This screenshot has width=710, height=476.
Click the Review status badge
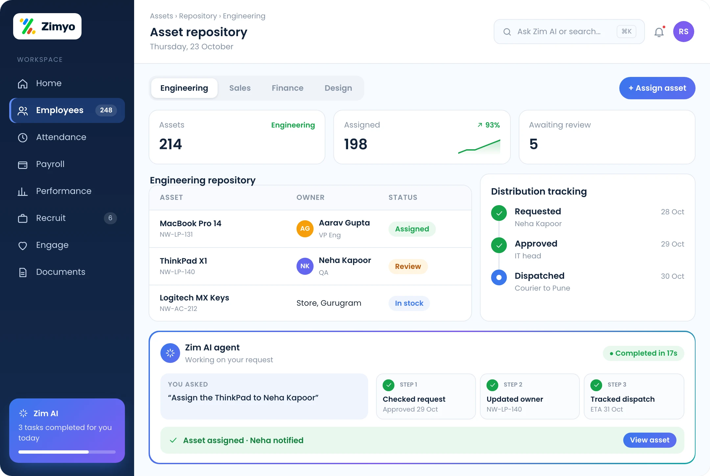(x=408, y=267)
